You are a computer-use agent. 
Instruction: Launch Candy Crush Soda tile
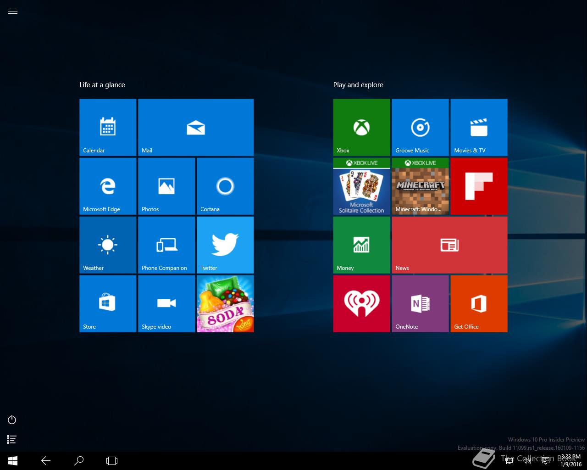225,304
